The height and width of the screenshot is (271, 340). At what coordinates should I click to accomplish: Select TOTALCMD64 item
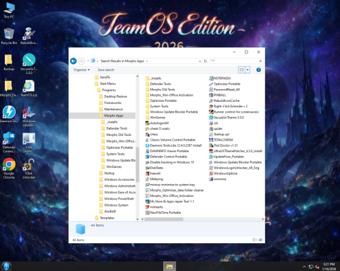221,140
